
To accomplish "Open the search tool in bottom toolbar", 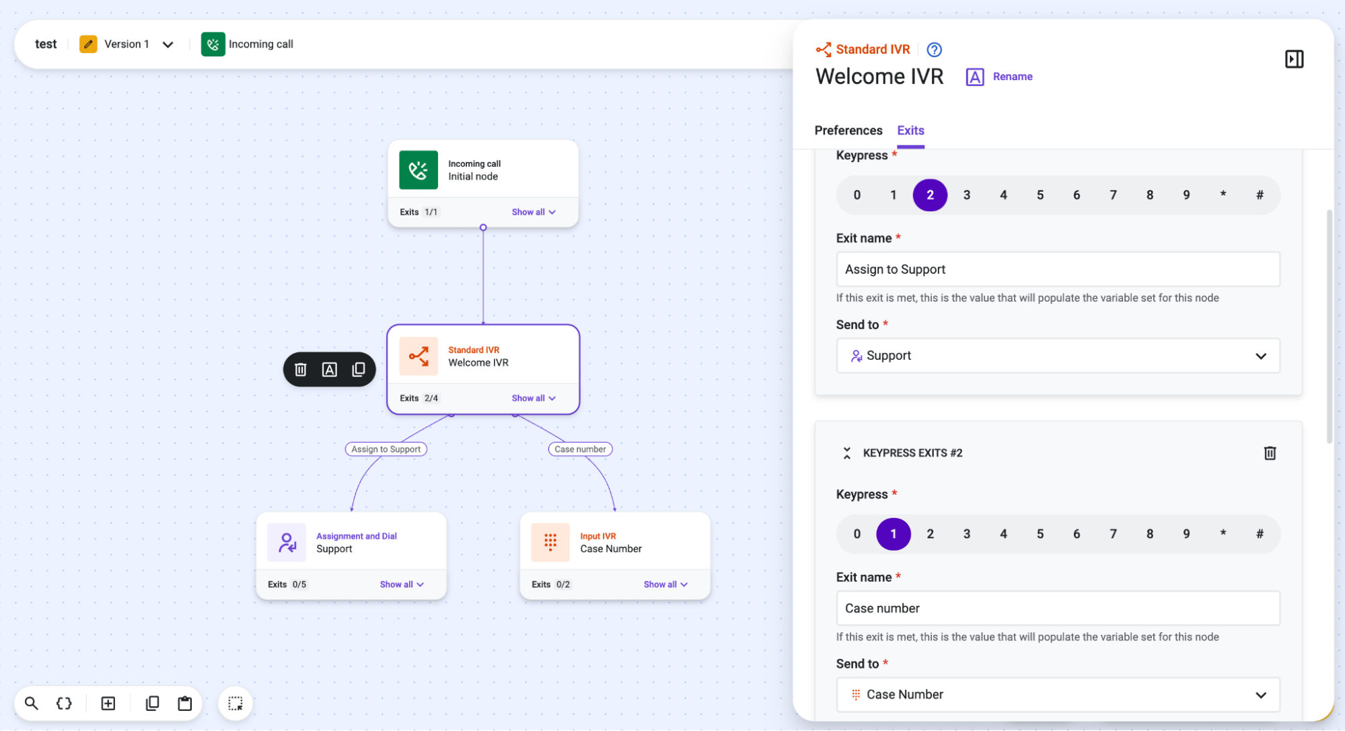I will tap(31, 703).
